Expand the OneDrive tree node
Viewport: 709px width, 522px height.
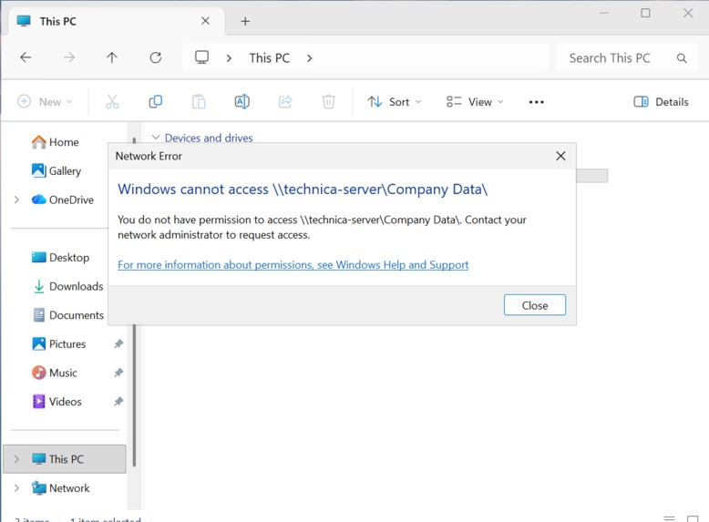[x=16, y=200]
